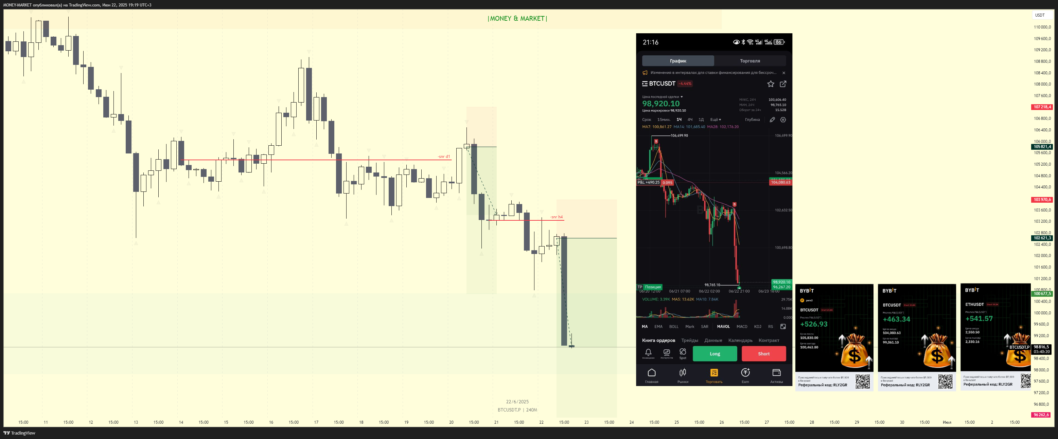Select the Книга ордеров tab

658,341
